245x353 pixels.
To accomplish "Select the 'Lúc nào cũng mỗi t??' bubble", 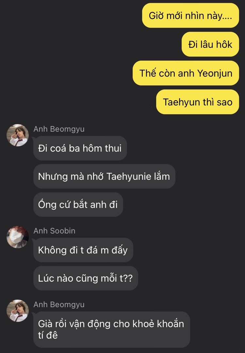I will 86,278.
